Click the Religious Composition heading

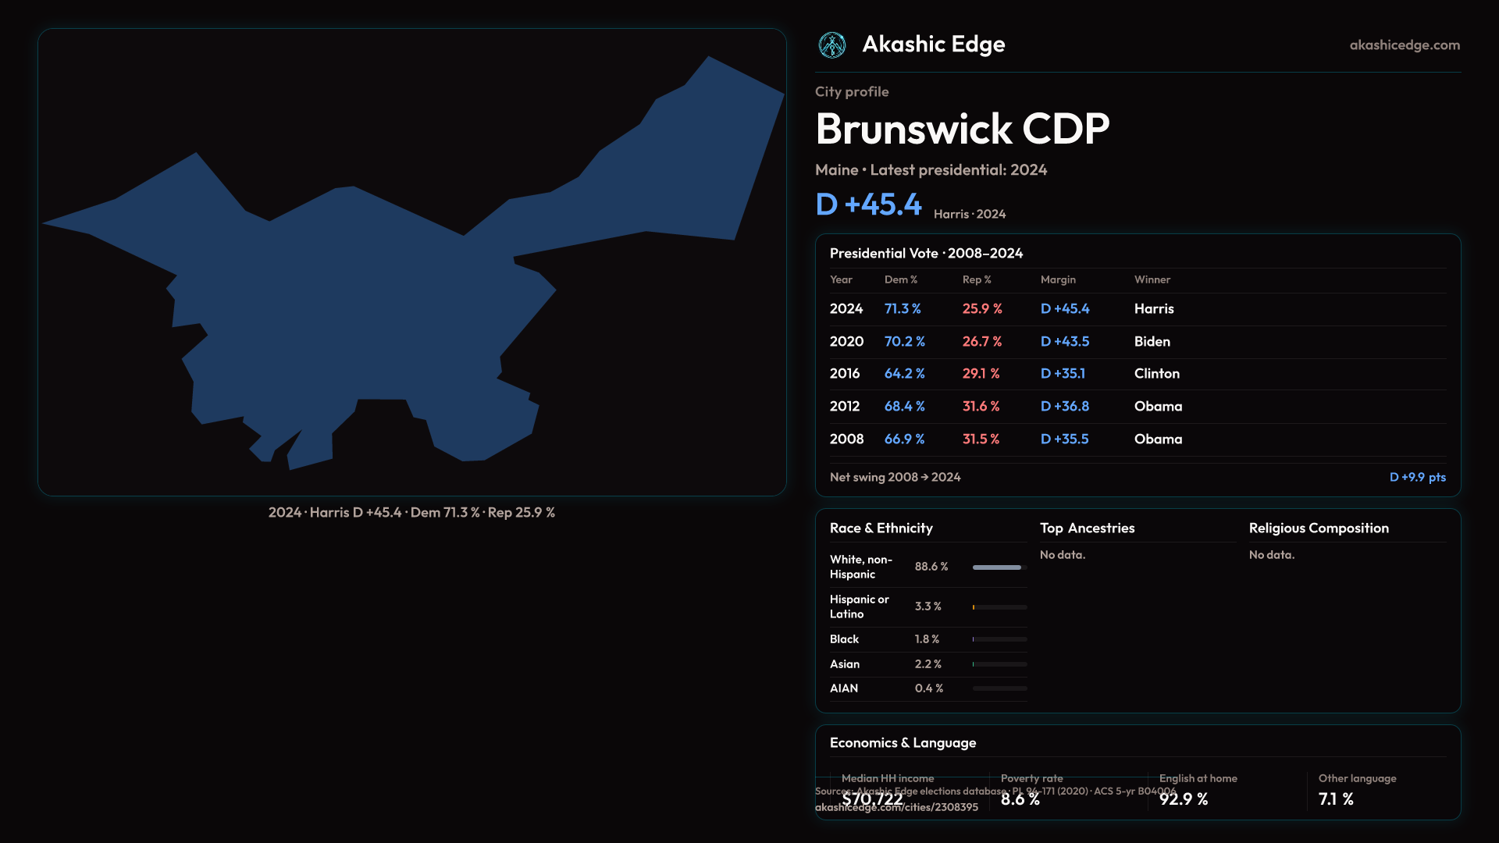point(1318,528)
